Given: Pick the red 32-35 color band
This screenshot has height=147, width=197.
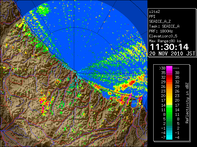Looking at the screenshot, I should click(169, 77).
